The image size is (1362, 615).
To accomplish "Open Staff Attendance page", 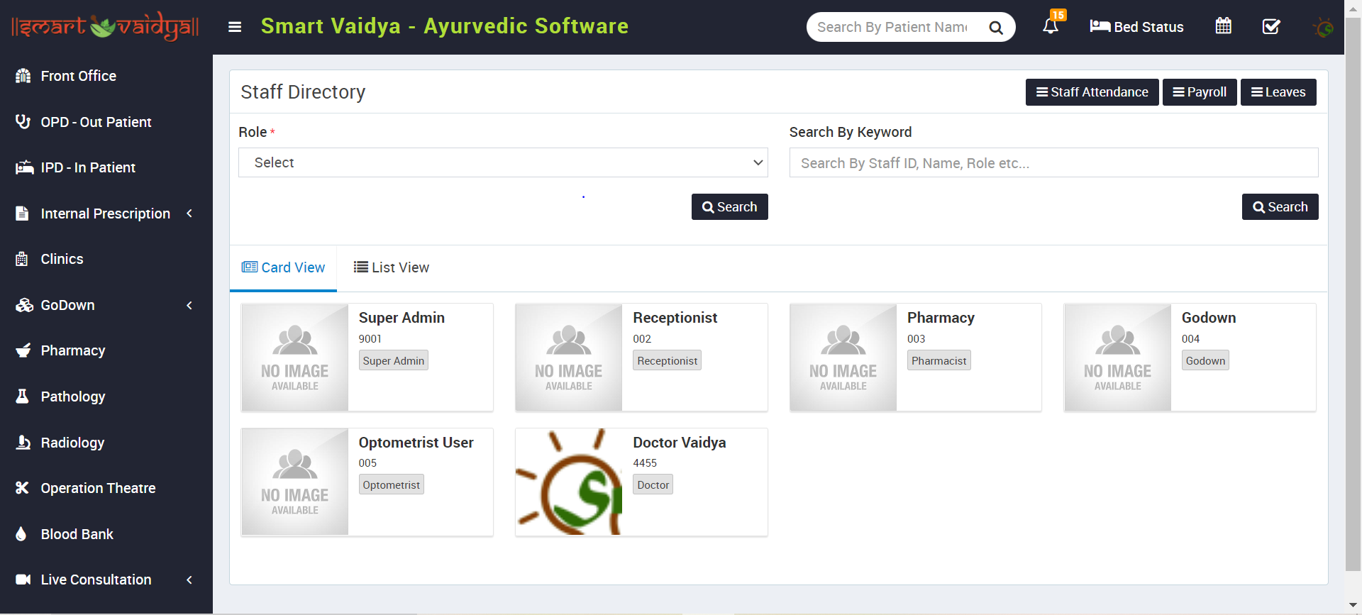I will coord(1092,92).
